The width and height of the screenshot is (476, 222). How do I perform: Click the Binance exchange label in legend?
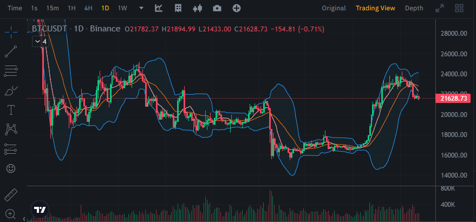point(106,29)
